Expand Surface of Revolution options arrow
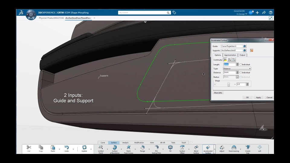 (x=121, y=149)
